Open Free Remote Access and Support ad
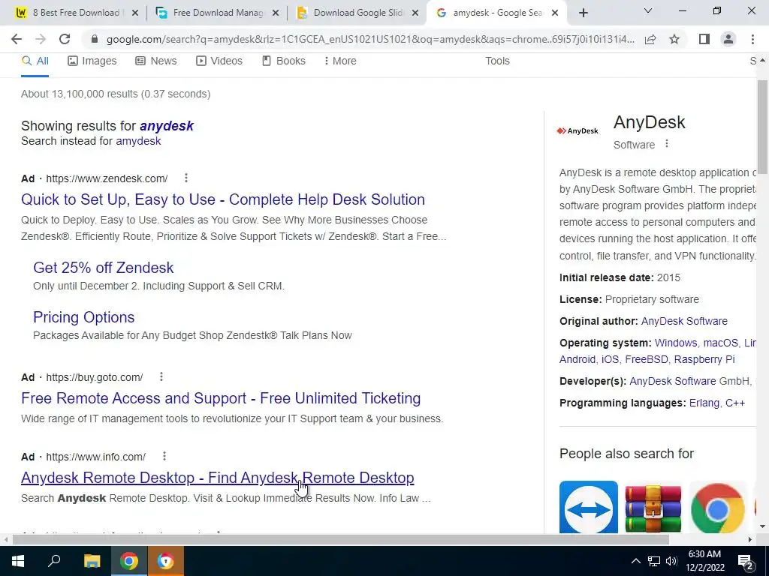The height and width of the screenshot is (576, 769). tap(221, 398)
